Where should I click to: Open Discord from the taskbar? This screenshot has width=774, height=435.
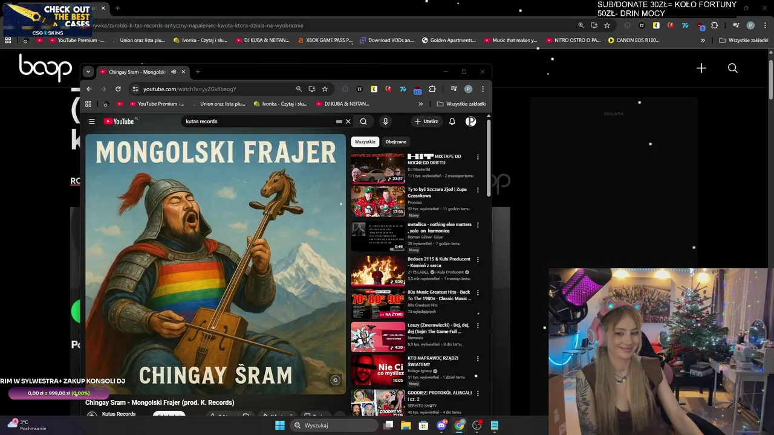coord(441,425)
